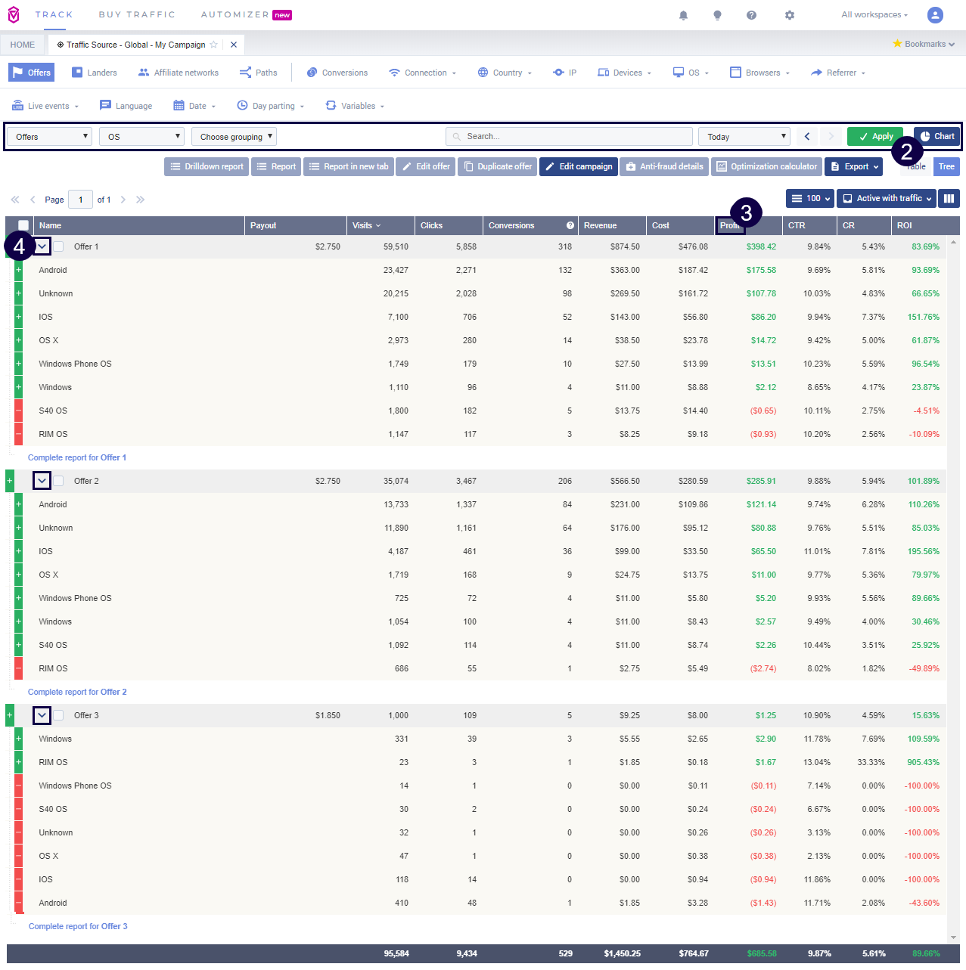Switch to Tree view
966x970 pixels.
(946, 166)
